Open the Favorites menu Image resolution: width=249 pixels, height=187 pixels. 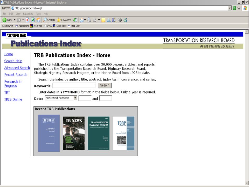(x=28, y=14)
